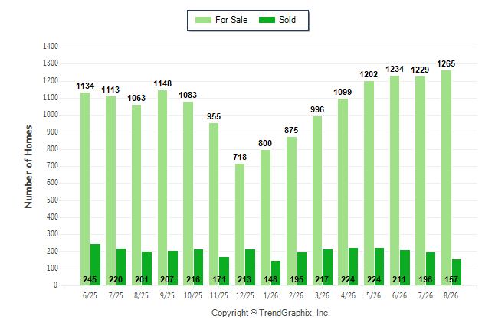This screenshot has height=332, width=495.
Task: Click the Copyright TrendGraphix, Inc. text
Action: [270, 313]
